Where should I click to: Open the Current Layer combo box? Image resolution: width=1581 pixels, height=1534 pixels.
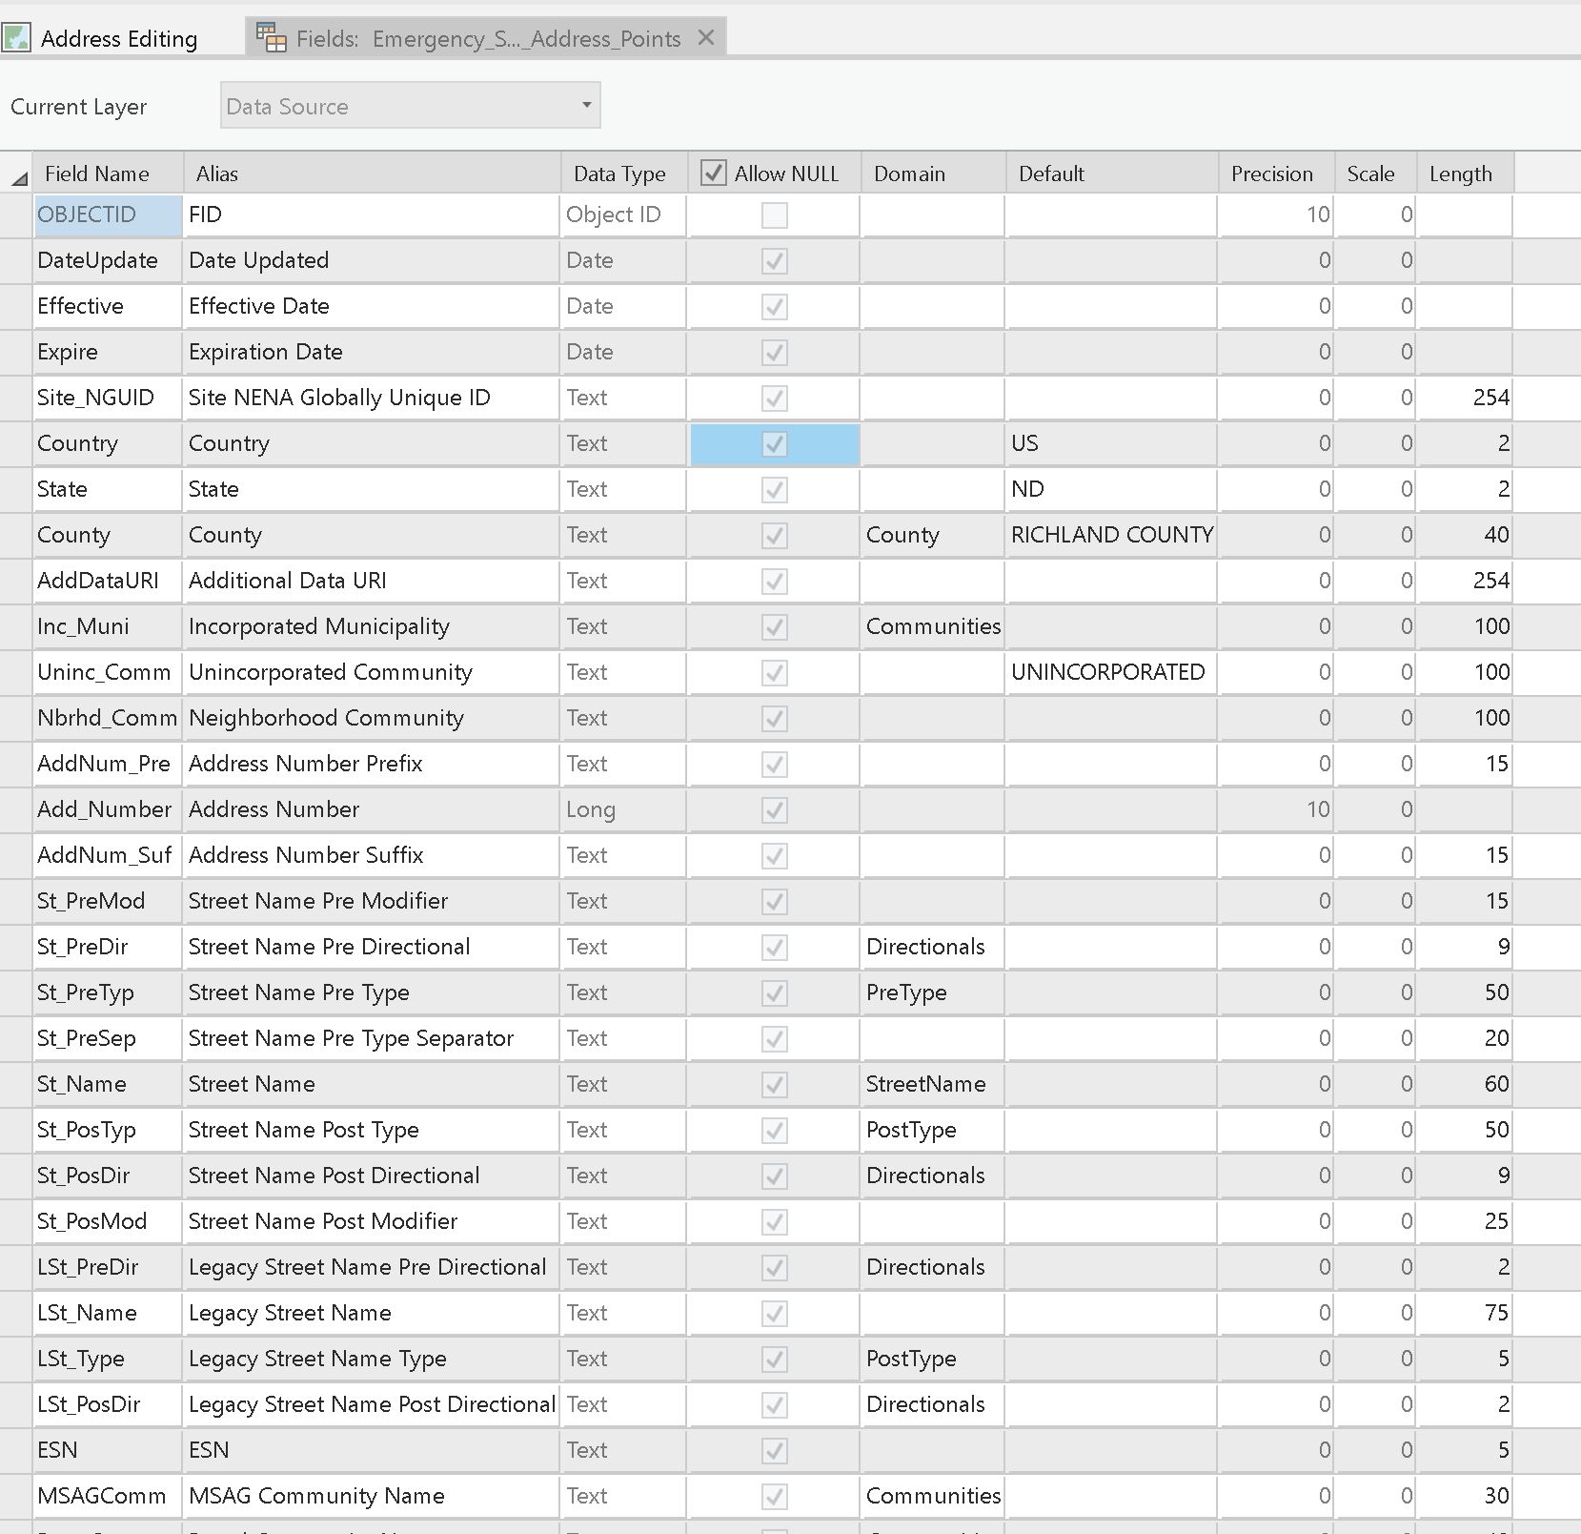click(x=410, y=106)
